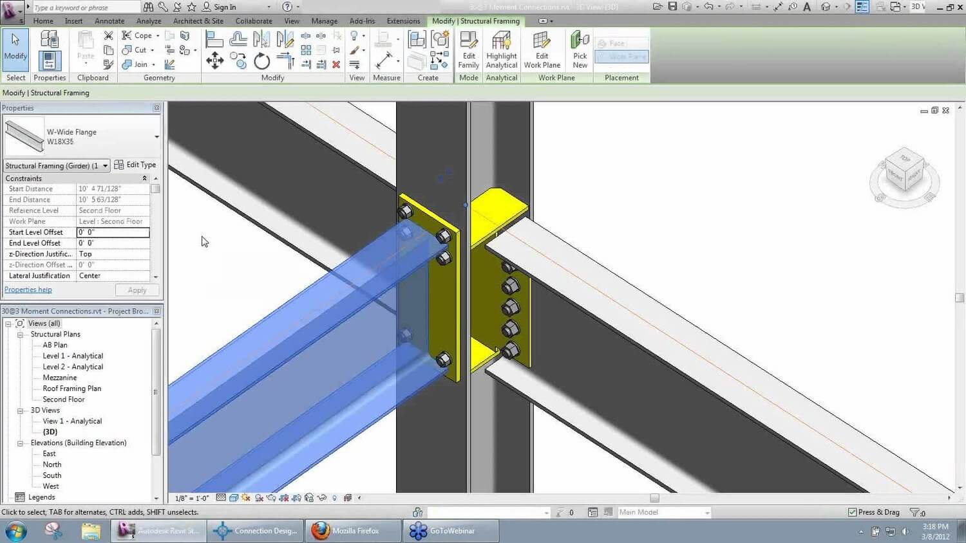
Task: Collapse Elevations (Building Elevation) node
Action: tap(20, 443)
